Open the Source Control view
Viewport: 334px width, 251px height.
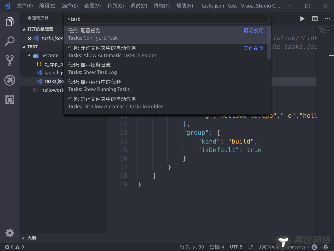[x=10, y=60]
